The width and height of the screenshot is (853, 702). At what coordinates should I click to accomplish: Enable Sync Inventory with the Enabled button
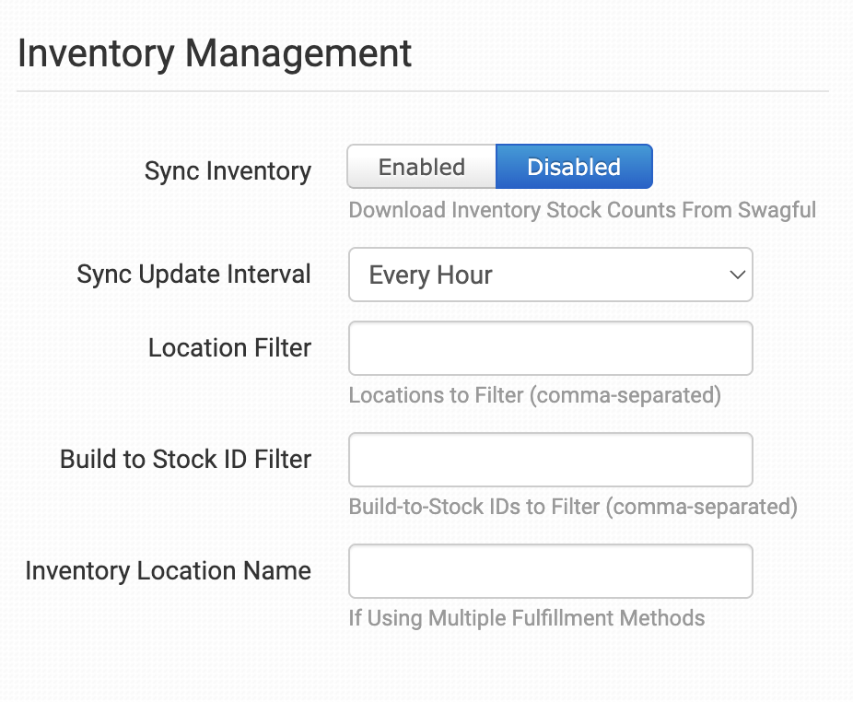click(422, 167)
